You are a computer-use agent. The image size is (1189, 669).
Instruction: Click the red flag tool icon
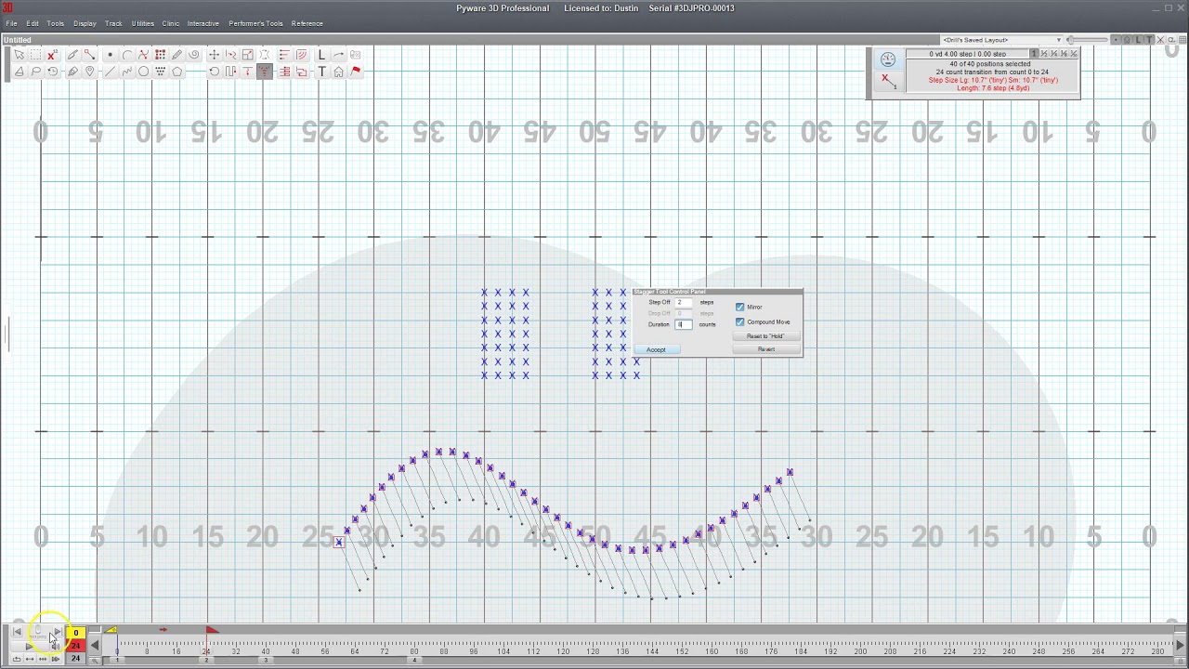coord(355,72)
